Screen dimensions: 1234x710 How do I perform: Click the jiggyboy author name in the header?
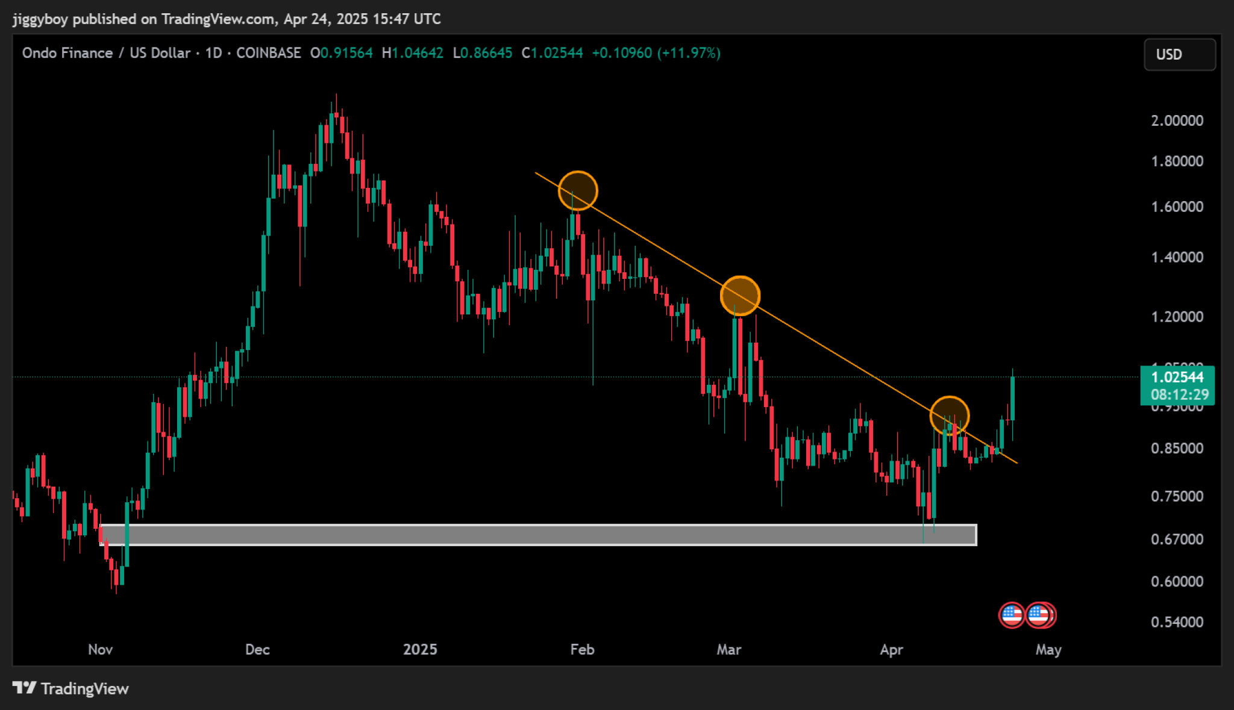(x=40, y=19)
